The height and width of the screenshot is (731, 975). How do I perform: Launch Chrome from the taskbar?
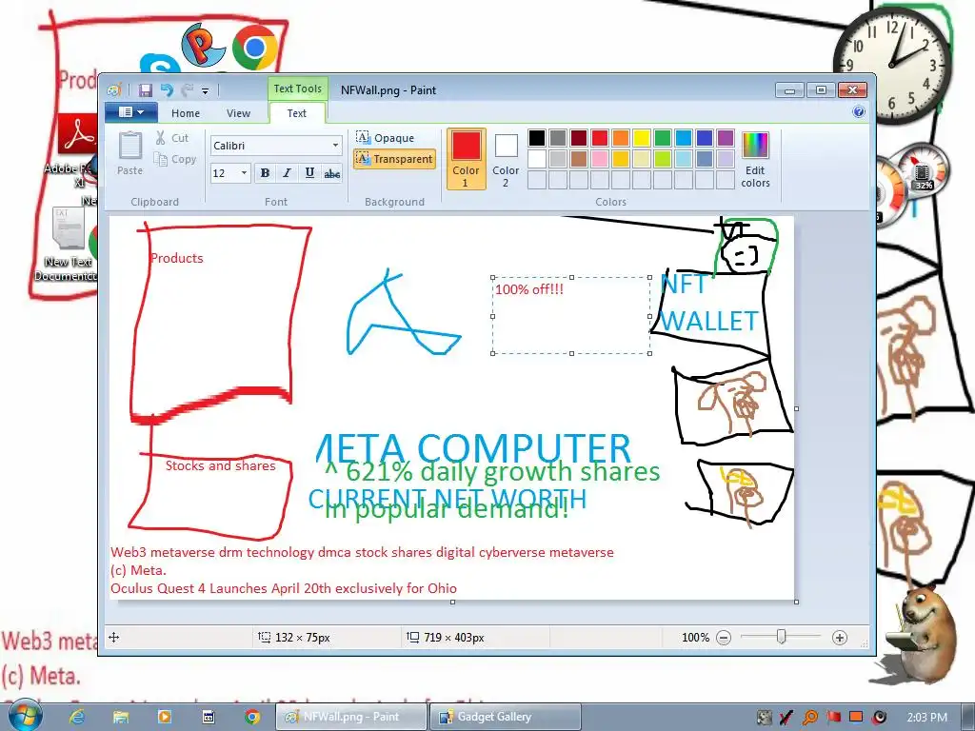[251, 717]
